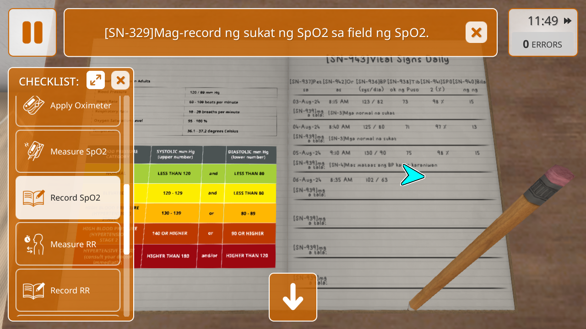Image resolution: width=586 pixels, height=329 pixels.
Task: Expand the checklist panel to full size
Action: [96, 80]
